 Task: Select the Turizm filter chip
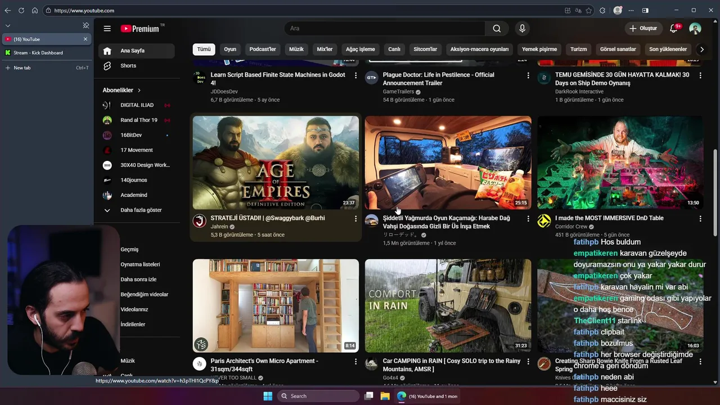pos(578,49)
